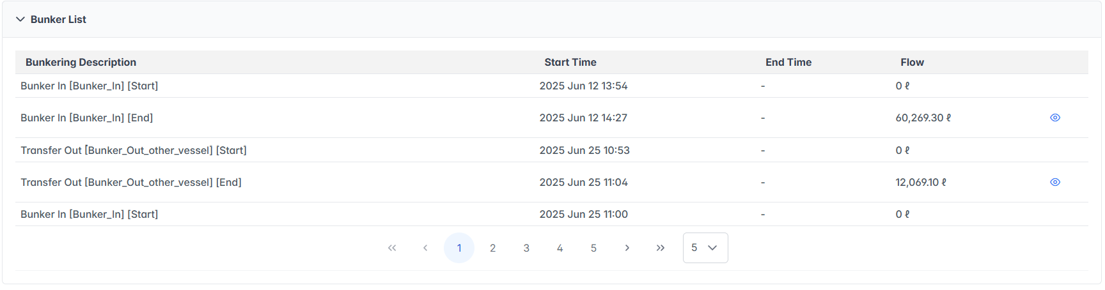The height and width of the screenshot is (290, 1105).
Task: Go to first page of bunker list
Action: (392, 248)
